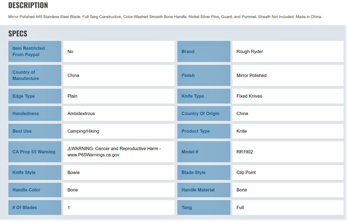Click the description paragraph starting 'Mirror Polished 440'
The height and width of the screenshot is (222, 347).
click(x=165, y=17)
